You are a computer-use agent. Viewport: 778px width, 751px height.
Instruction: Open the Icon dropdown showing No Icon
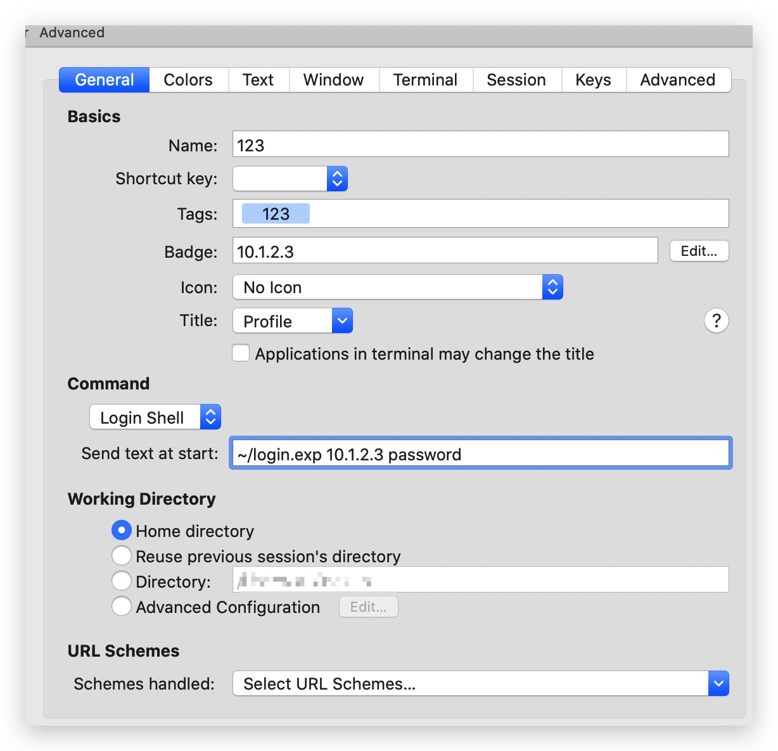point(398,287)
